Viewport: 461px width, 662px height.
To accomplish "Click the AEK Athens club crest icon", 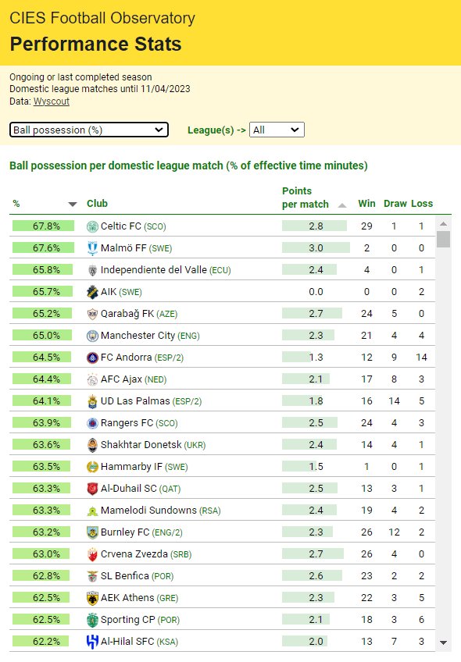I will 92,598.
